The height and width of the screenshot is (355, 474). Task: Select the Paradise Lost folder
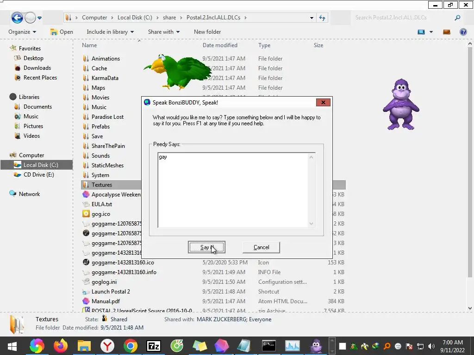107,117
